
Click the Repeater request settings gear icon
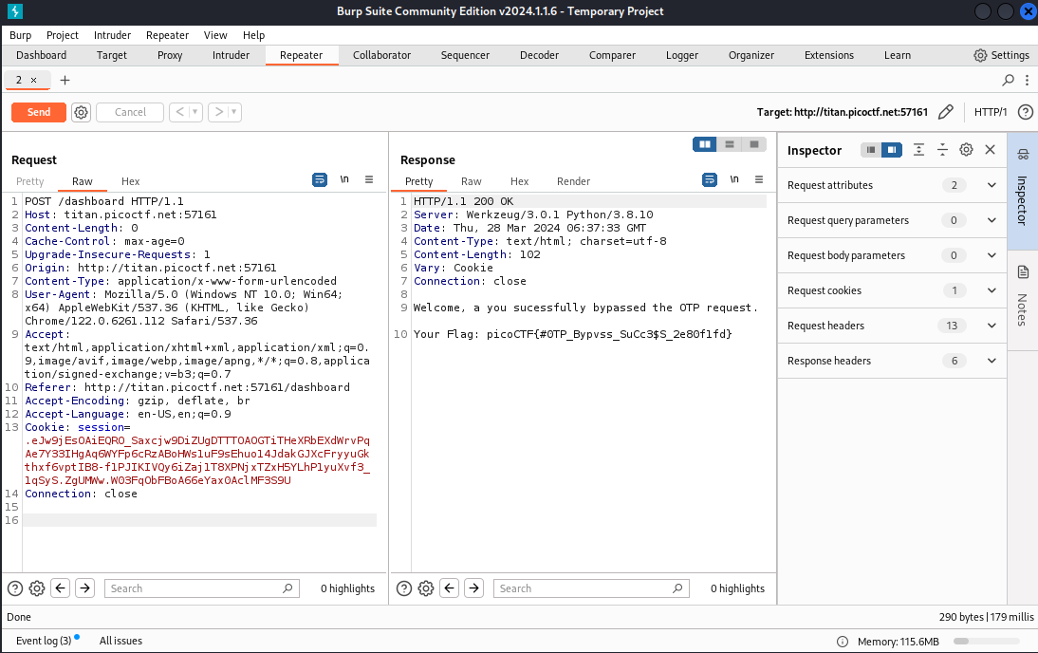tap(81, 113)
